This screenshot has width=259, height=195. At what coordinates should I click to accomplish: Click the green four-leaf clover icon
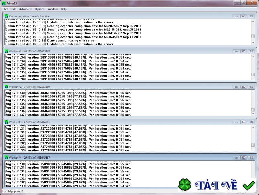[185, 185]
